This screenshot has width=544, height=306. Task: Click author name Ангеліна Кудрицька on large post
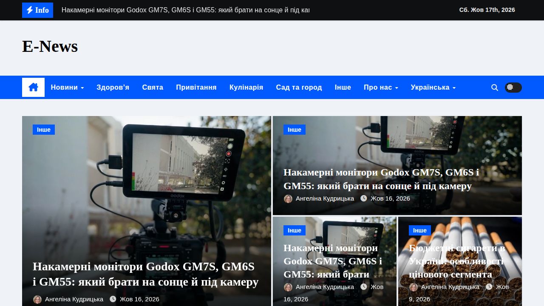click(x=74, y=299)
